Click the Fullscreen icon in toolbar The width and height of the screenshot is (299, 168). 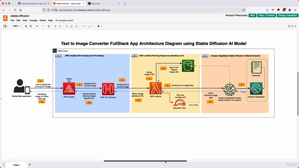[x=289, y=26]
